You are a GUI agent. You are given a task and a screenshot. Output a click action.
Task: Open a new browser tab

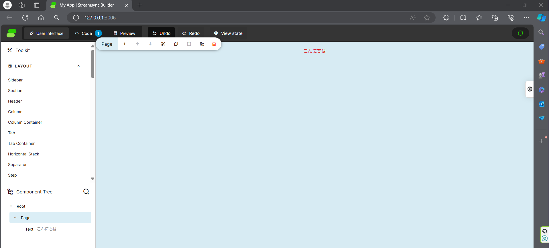(140, 5)
